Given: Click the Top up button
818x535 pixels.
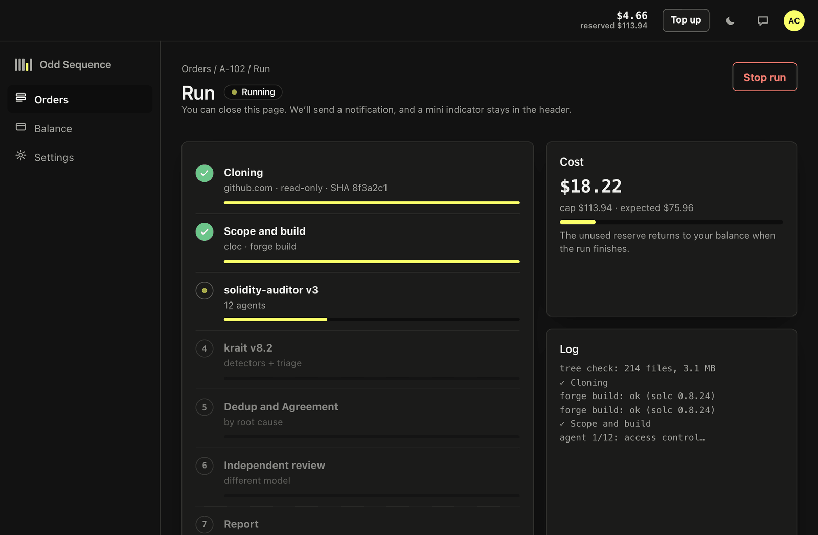Looking at the screenshot, I should [686, 20].
